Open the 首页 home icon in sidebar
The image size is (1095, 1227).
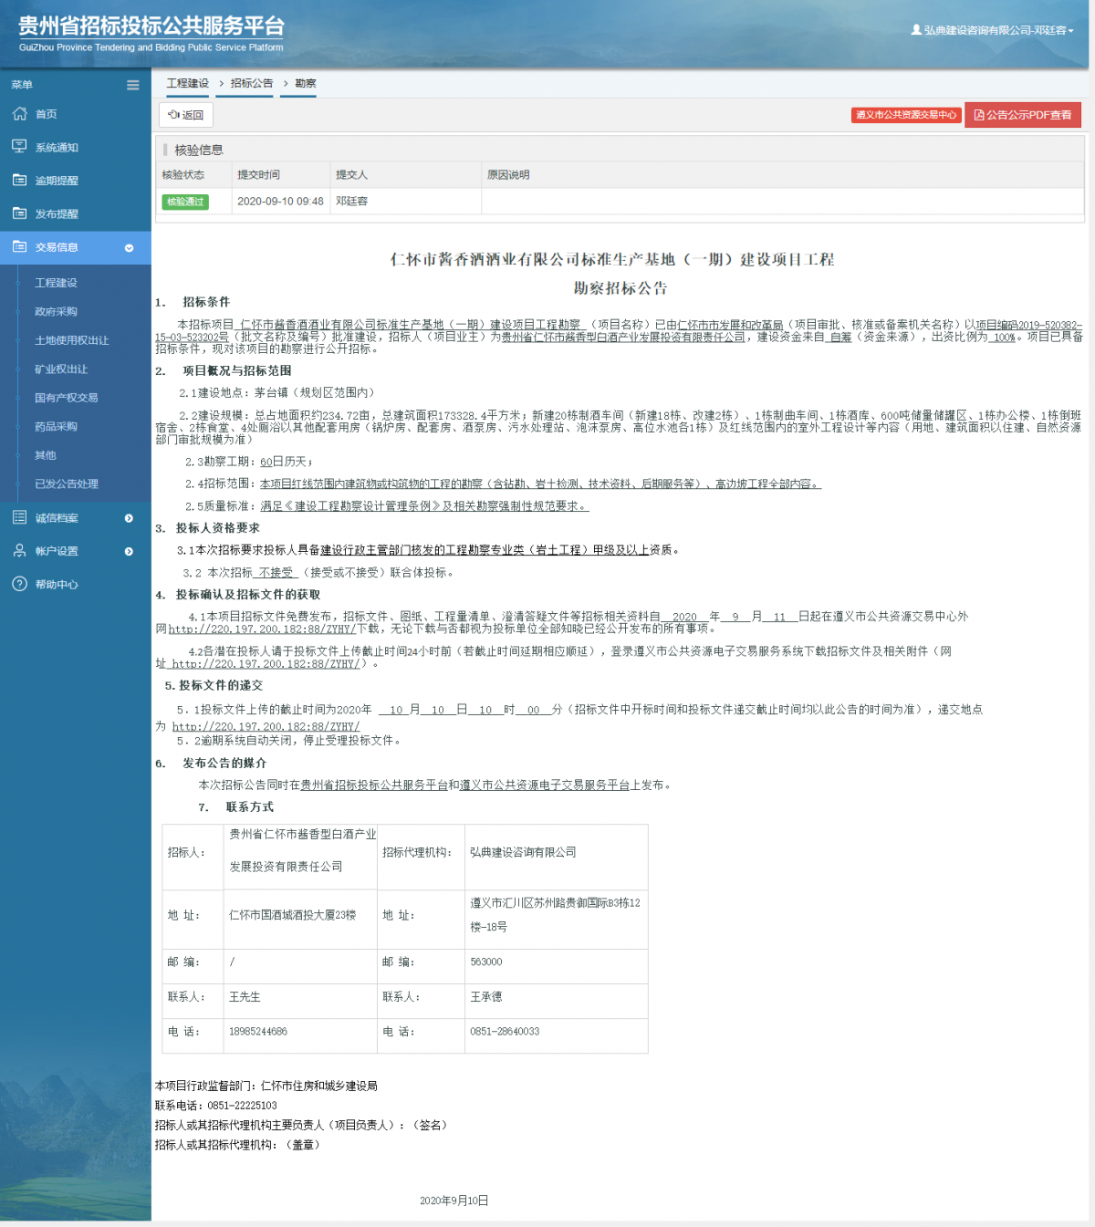tap(19, 113)
